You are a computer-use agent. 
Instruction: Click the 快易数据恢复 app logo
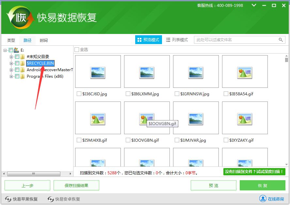coord(20,18)
